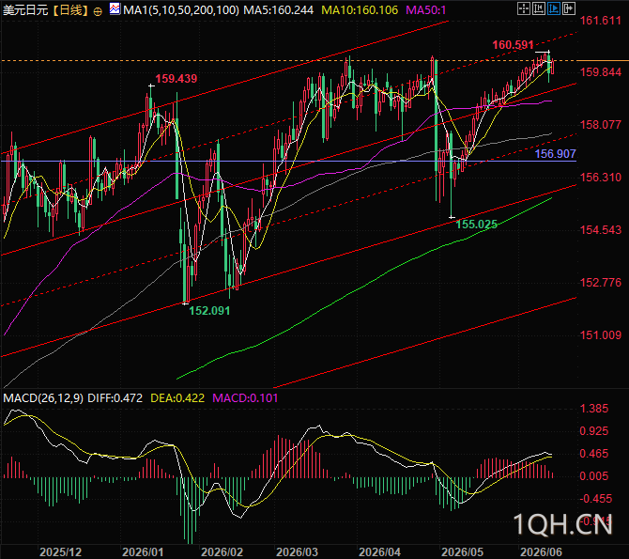Click the 2026/04 date marker
Screen dimensions: 629x559
click(x=379, y=552)
